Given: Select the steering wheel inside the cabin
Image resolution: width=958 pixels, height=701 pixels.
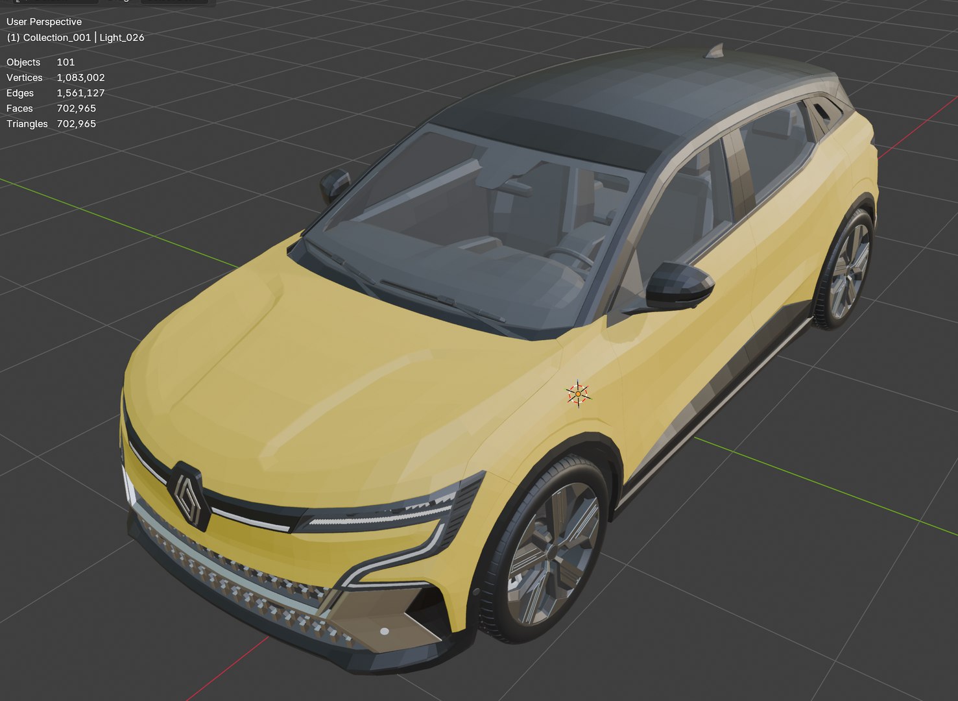Looking at the screenshot, I should [569, 256].
